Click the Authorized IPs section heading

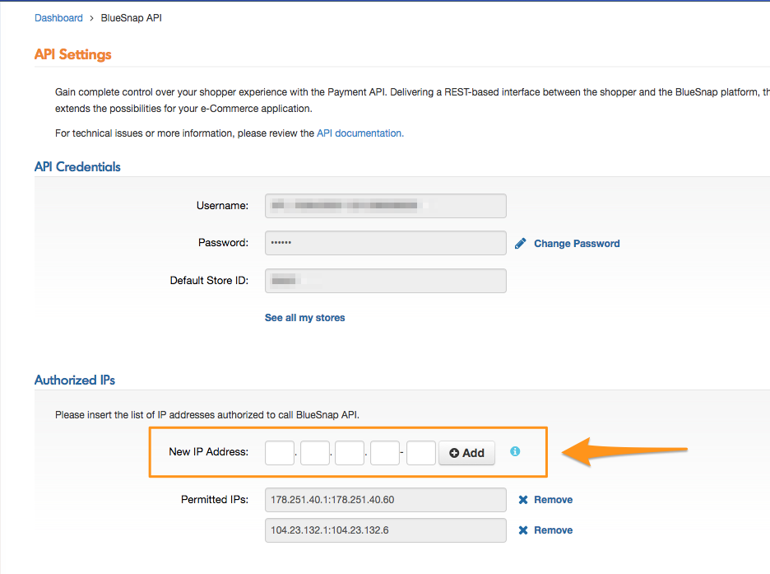click(75, 380)
